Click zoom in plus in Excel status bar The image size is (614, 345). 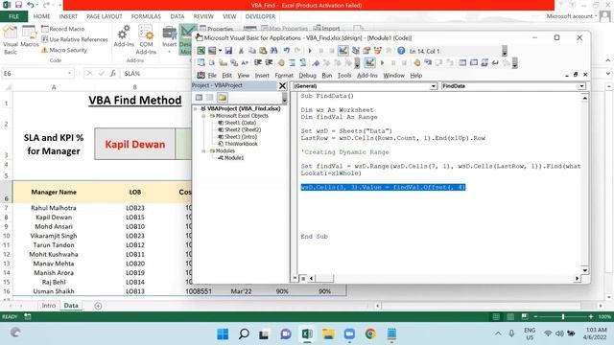point(591,316)
